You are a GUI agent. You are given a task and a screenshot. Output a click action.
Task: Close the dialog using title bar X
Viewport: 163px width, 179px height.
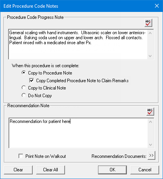[157, 6]
